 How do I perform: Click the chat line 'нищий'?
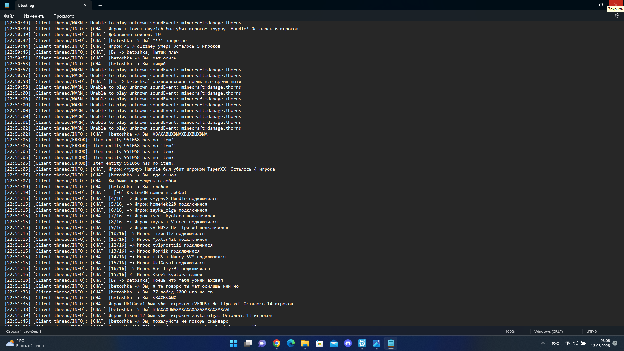click(85, 64)
